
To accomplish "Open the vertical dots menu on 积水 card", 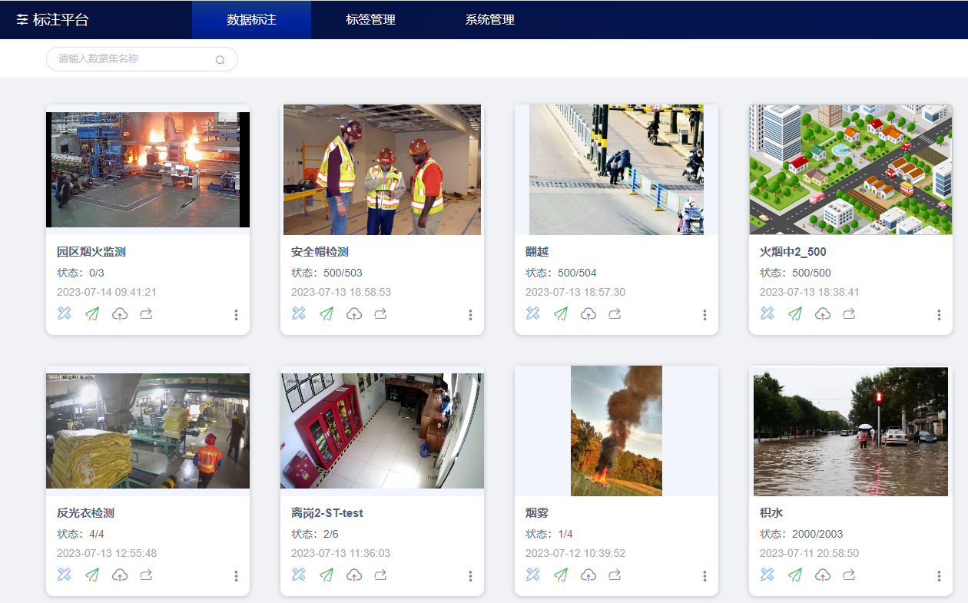I will coord(939,576).
